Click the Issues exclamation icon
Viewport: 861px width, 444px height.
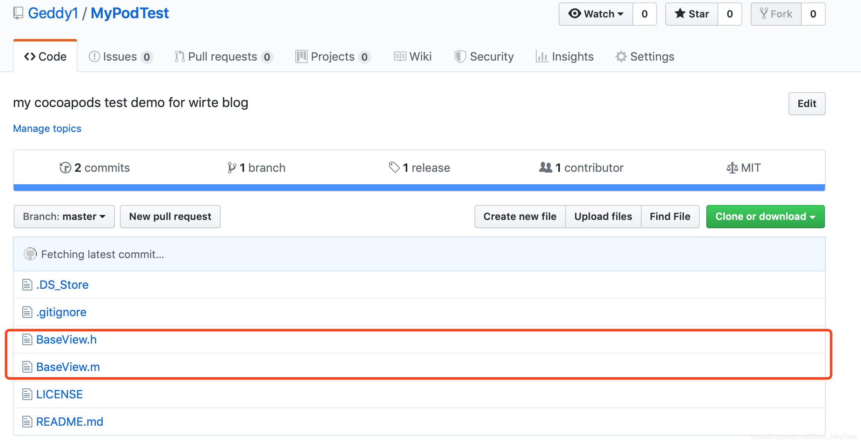tap(94, 56)
